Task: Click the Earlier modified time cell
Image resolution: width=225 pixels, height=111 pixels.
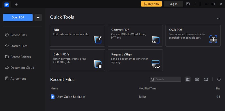Action: pos(142,97)
